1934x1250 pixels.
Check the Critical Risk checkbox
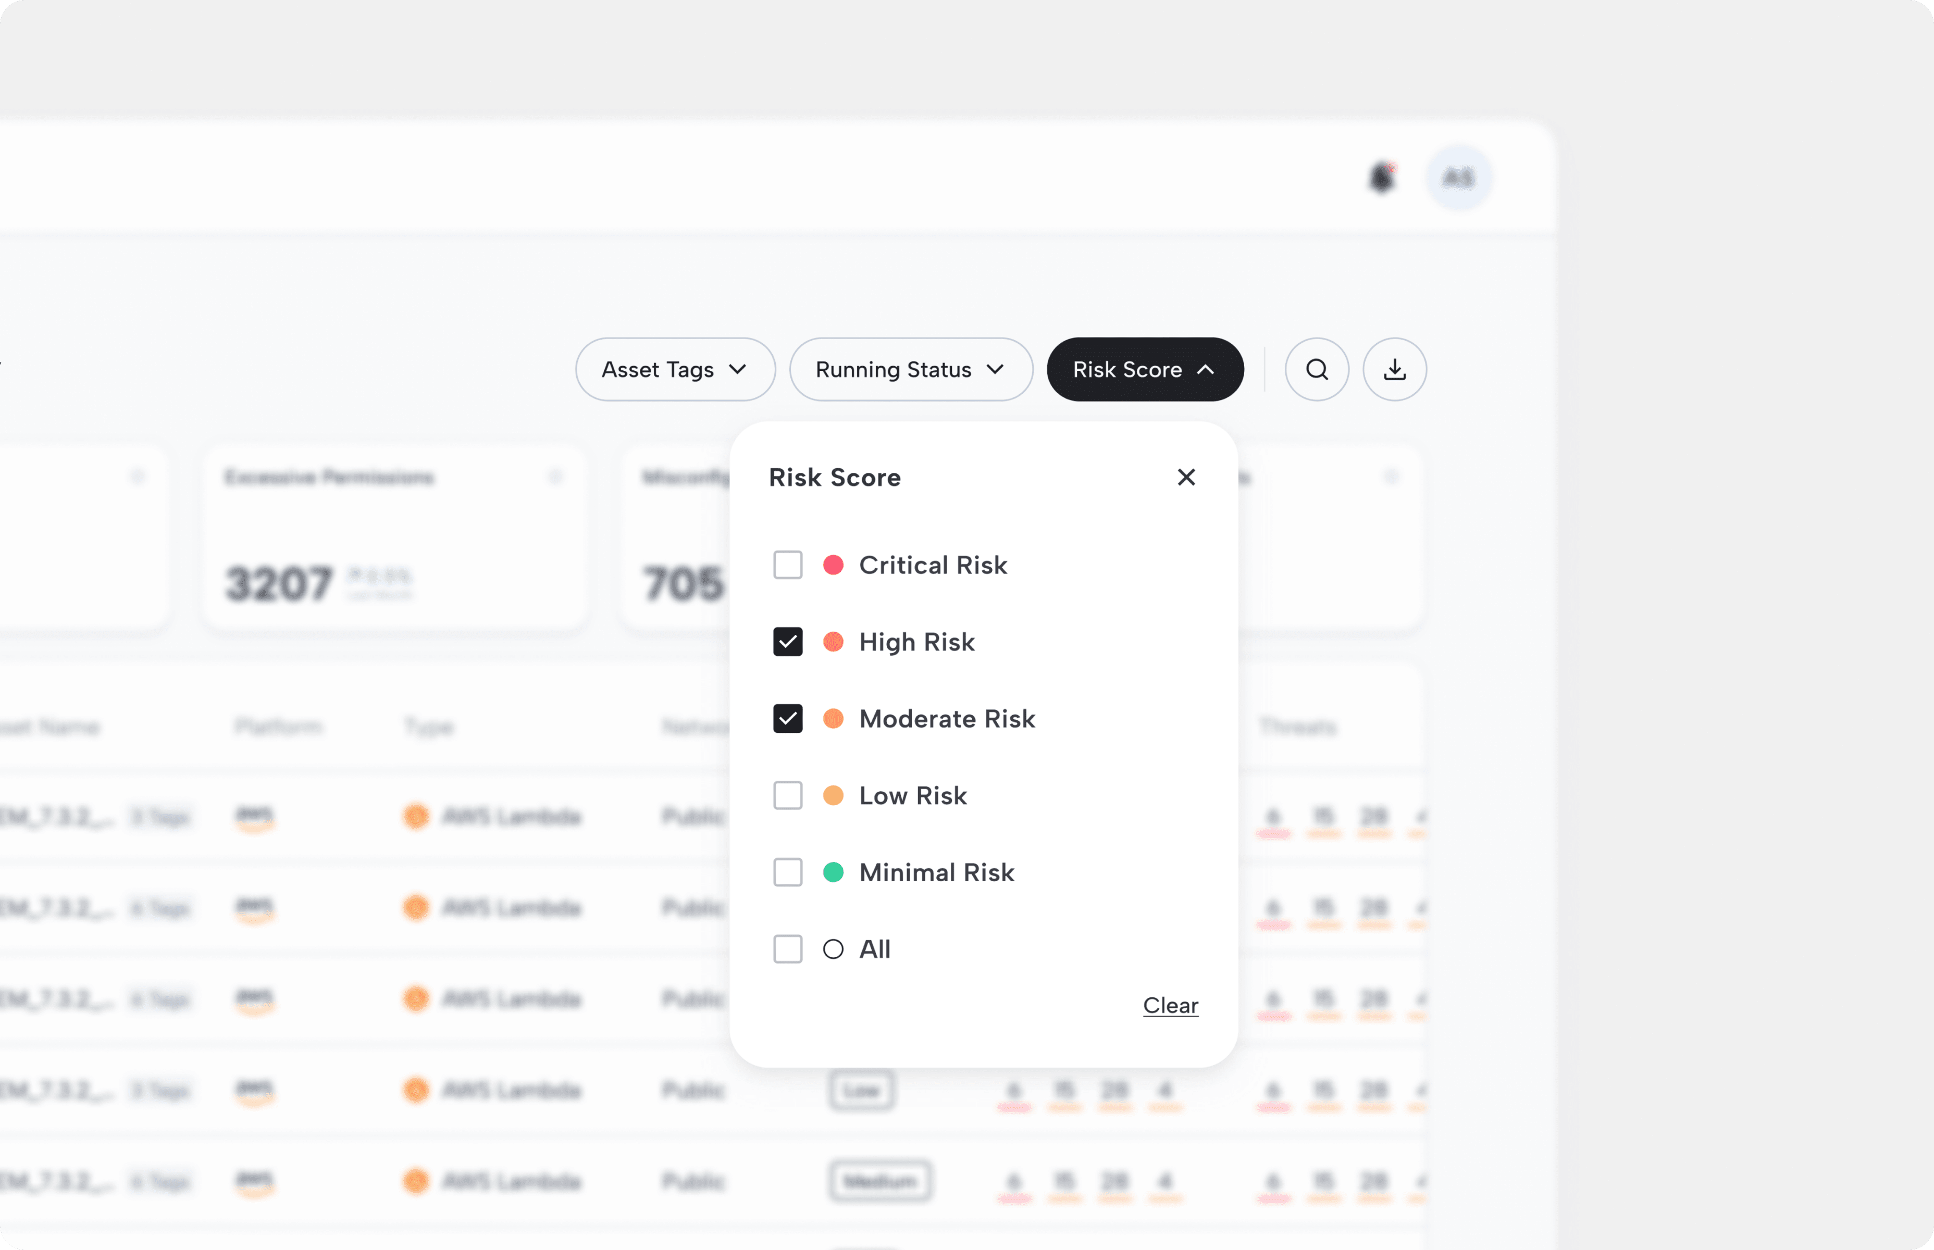pos(787,565)
